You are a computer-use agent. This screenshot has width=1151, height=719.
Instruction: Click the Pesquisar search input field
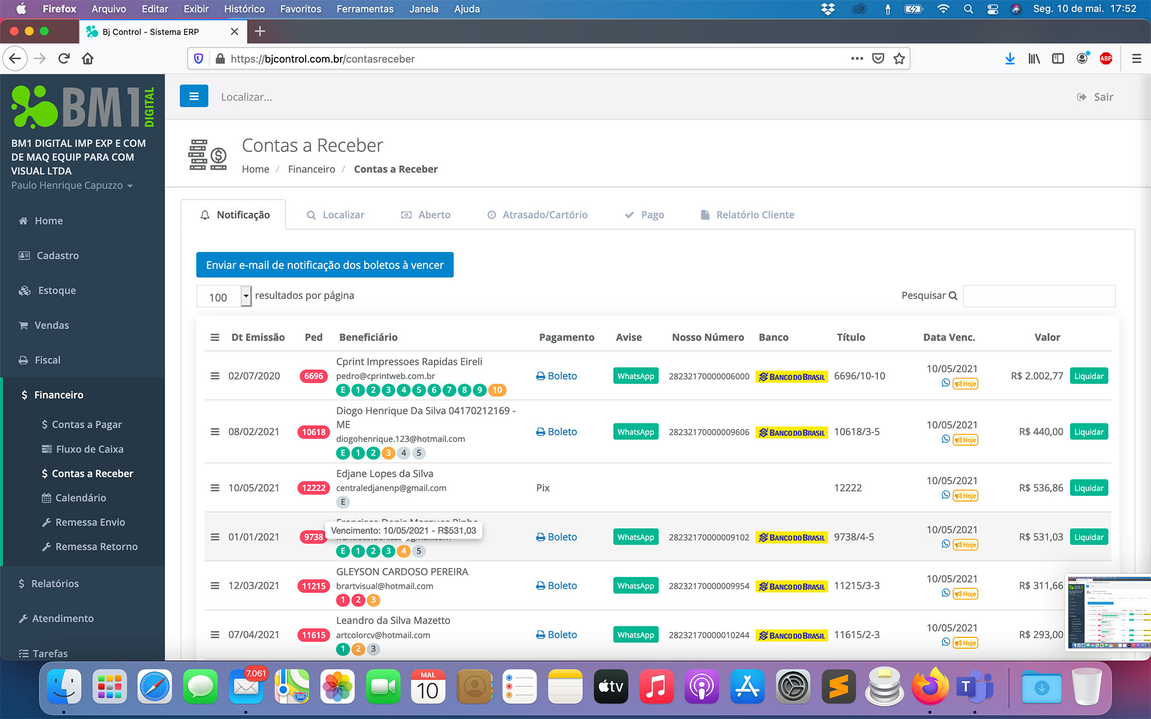[1039, 296]
